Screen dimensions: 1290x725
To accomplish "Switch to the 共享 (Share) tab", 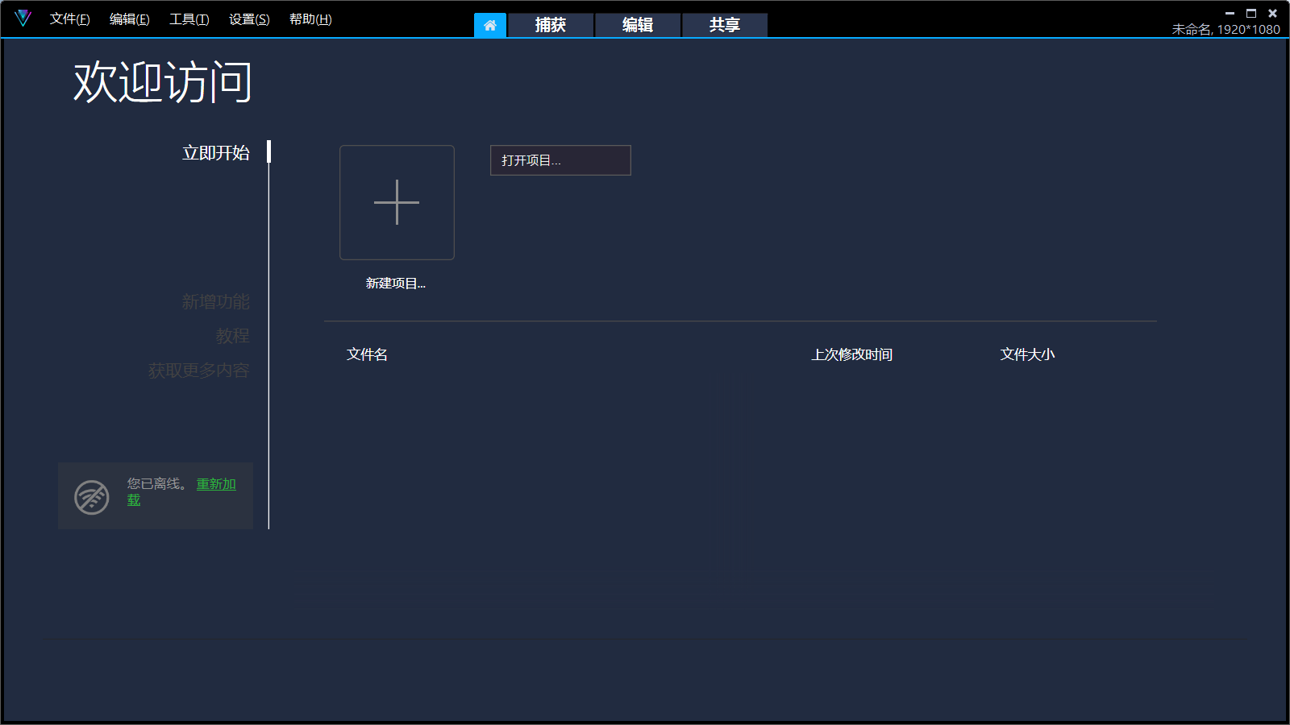I will point(724,25).
